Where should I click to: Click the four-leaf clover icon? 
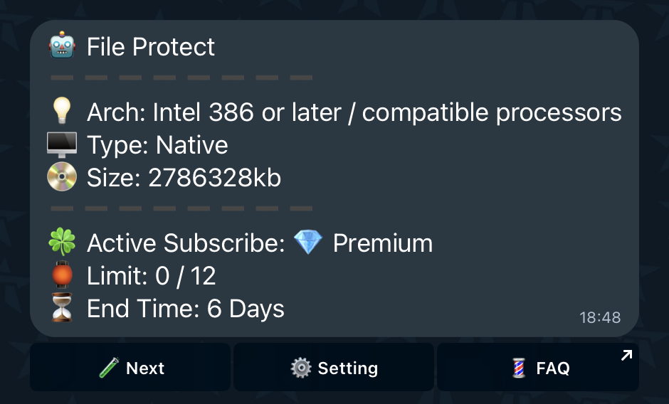[62, 242]
